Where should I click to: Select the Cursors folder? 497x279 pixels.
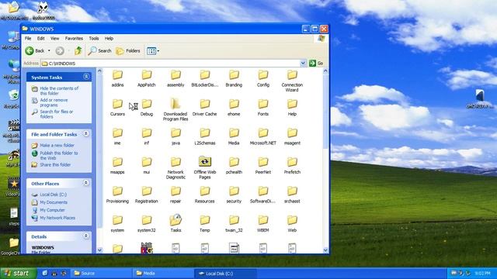(x=117, y=108)
